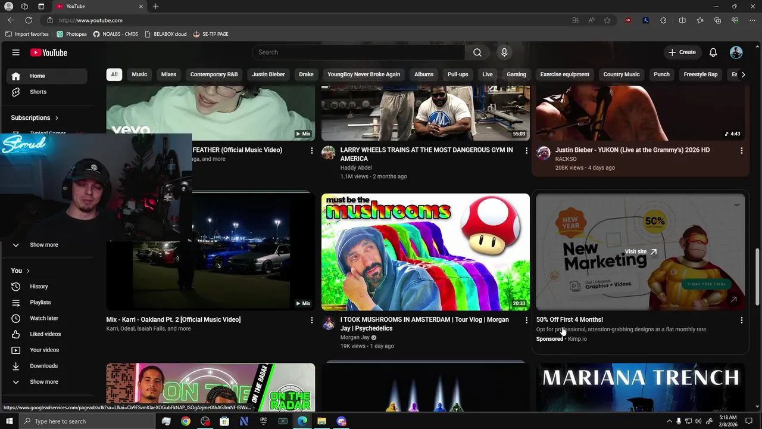Image resolution: width=762 pixels, height=429 pixels.
Task: Open the Extensions puzzle-piece menu
Action: pyautogui.click(x=663, y=20)
